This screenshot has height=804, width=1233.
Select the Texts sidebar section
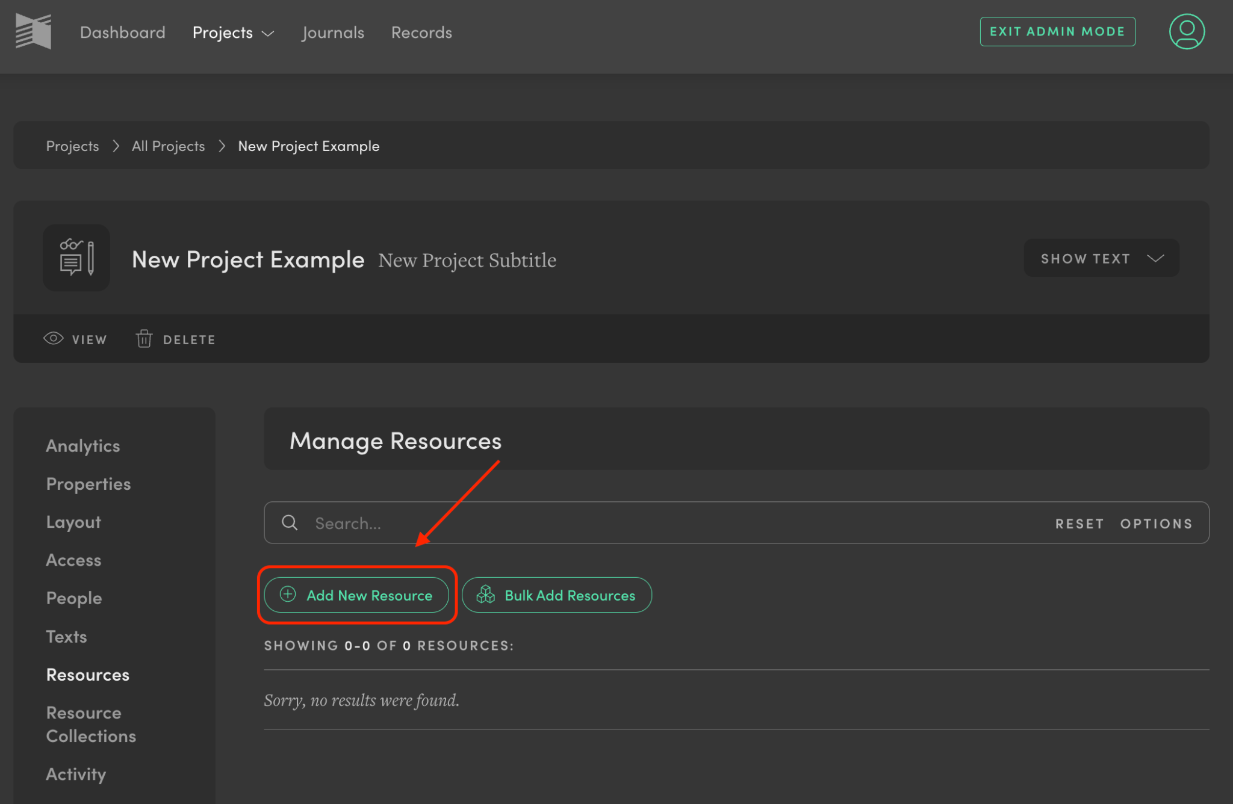pos(66,635)
